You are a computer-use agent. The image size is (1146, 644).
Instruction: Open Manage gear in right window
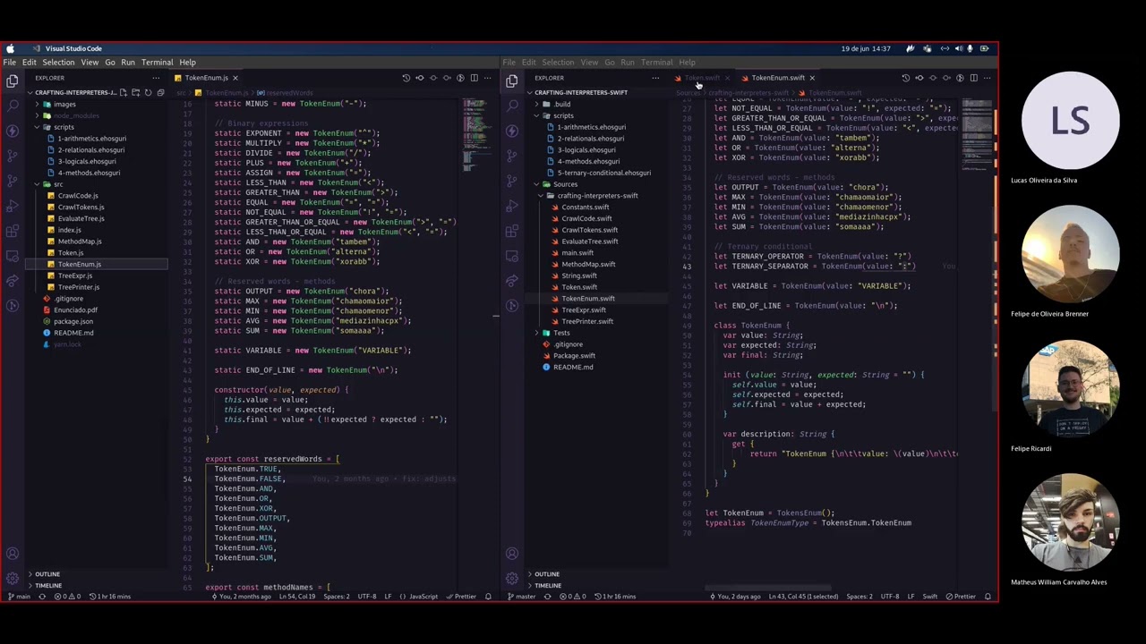[x=512, y=578]
